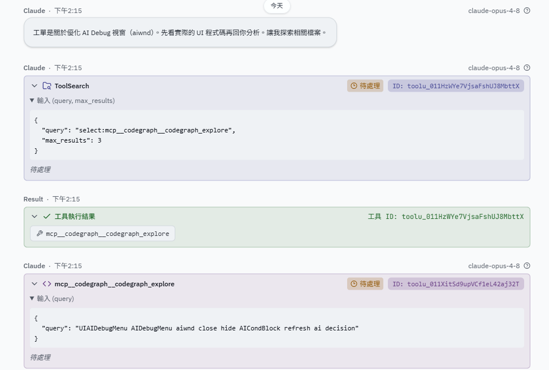The image size is (549, 370).
Task: Click 待處理 badge on codegraph_explore card
Action: coord(365,284)
